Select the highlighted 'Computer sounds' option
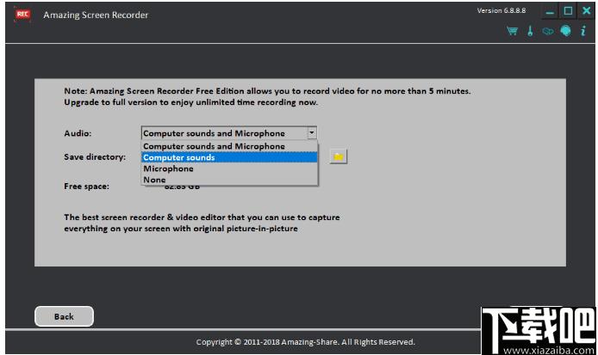This screenshot has height=355, width=598. coord(229,157)
